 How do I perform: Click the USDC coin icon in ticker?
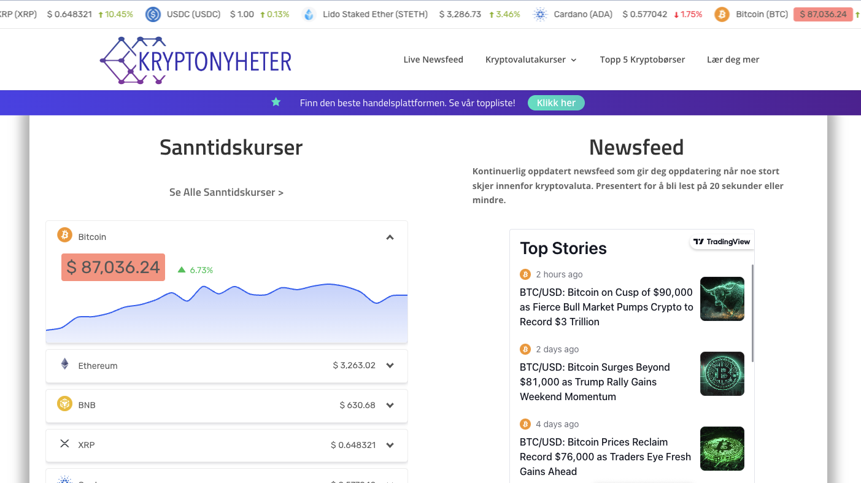[x=153, y=14]
